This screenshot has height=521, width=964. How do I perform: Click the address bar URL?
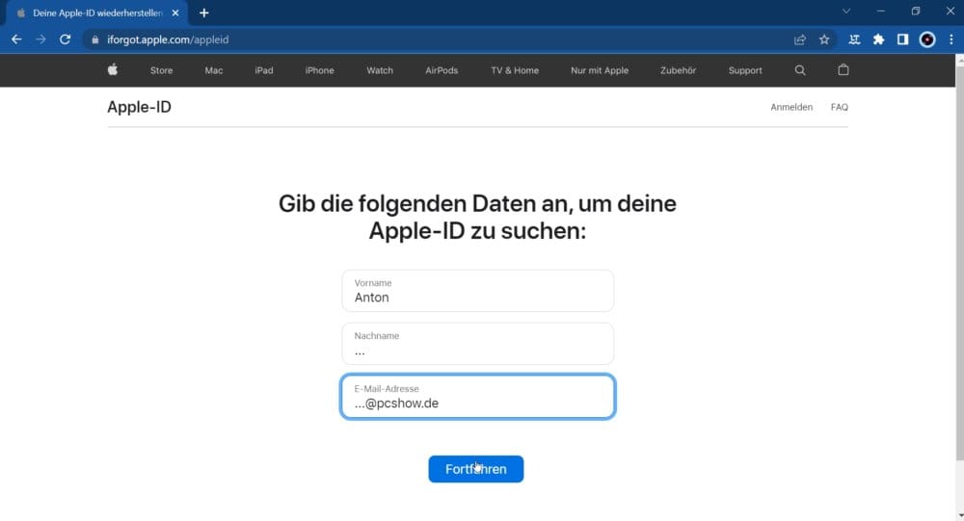(168, 39)
